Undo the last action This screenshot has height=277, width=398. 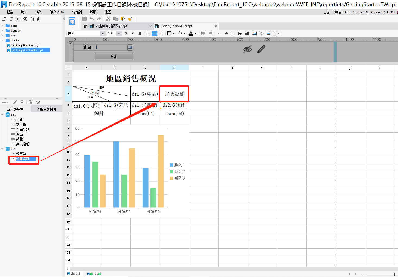(x=92, y=19)
